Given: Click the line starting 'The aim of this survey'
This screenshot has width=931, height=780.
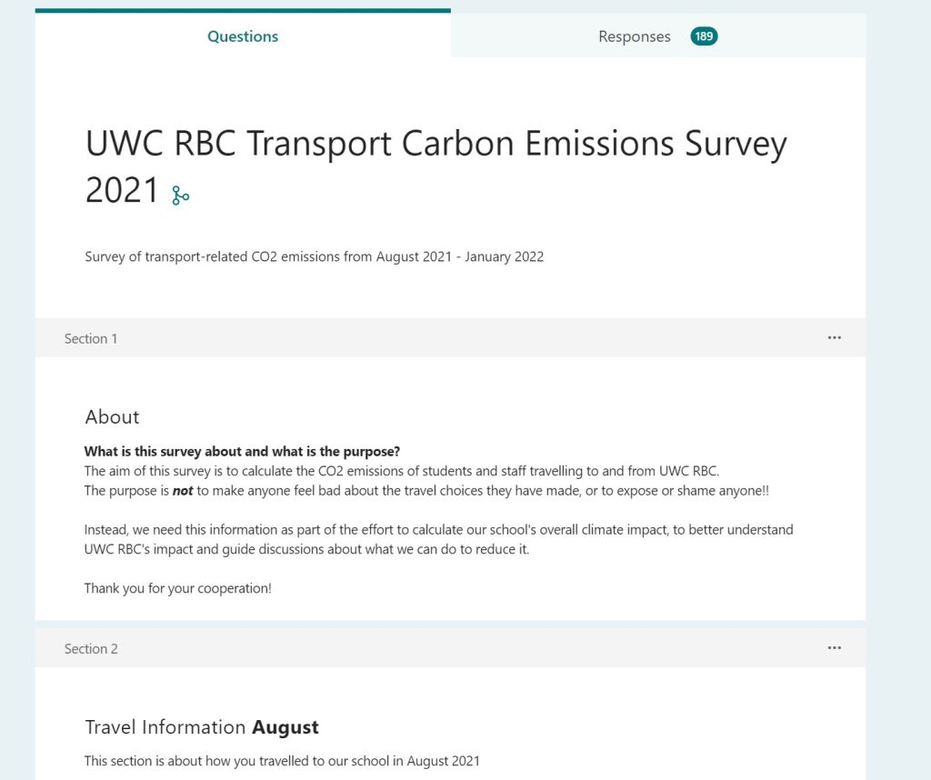Looking at the screenshot, I should 401,471.
